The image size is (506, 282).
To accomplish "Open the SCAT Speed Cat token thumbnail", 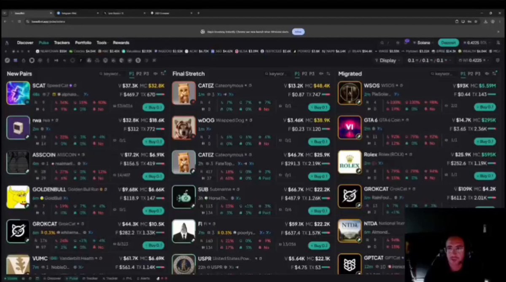I will (x=18, y=93).
